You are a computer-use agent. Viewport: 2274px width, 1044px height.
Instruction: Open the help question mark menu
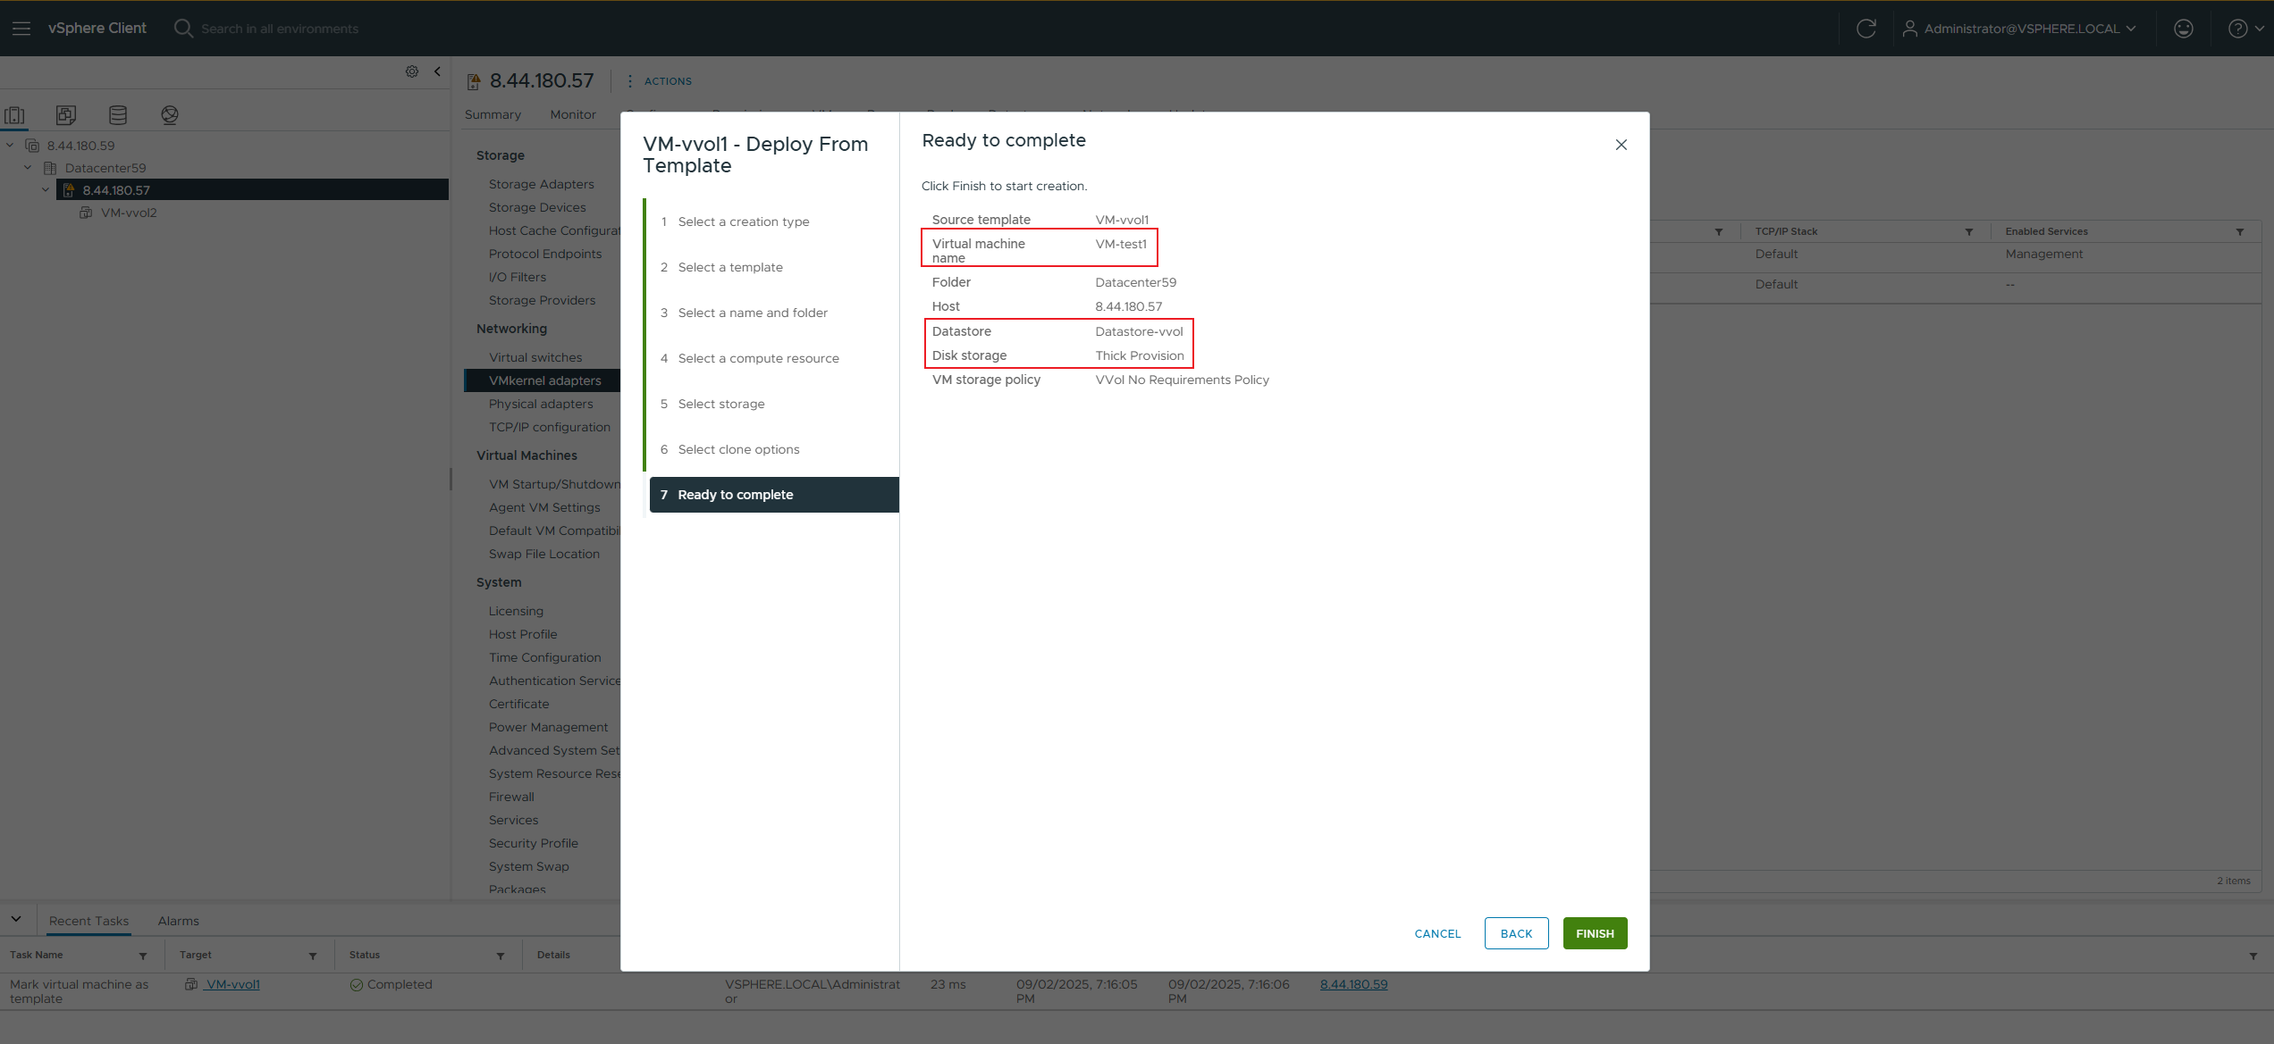point(2245,29)
